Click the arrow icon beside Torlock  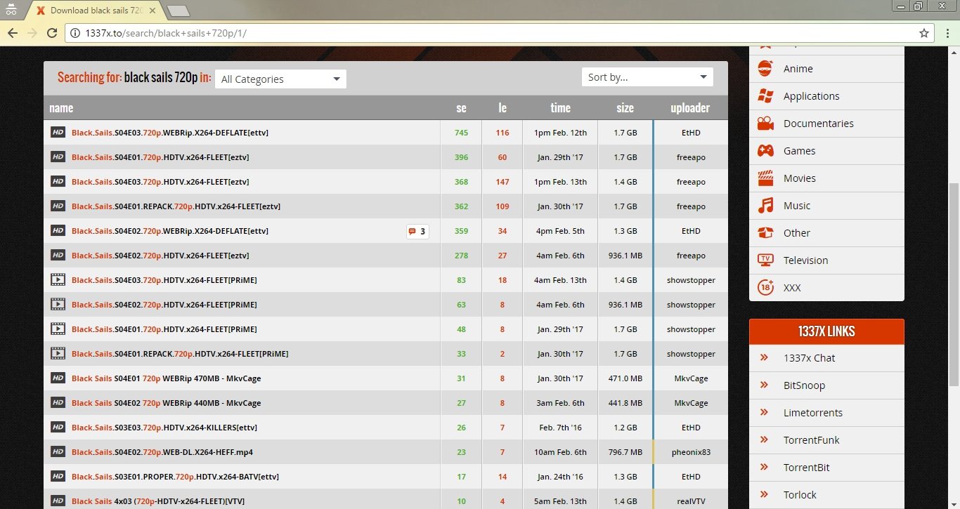pos(764,494)
